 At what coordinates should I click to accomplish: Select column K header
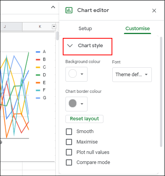point(39,27)
